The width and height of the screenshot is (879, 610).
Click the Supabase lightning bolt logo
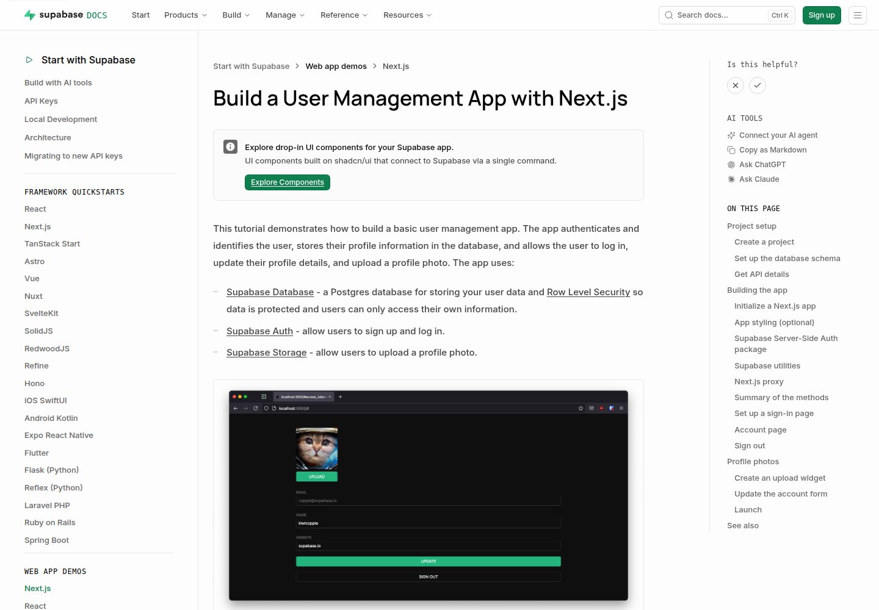(29, 15)
